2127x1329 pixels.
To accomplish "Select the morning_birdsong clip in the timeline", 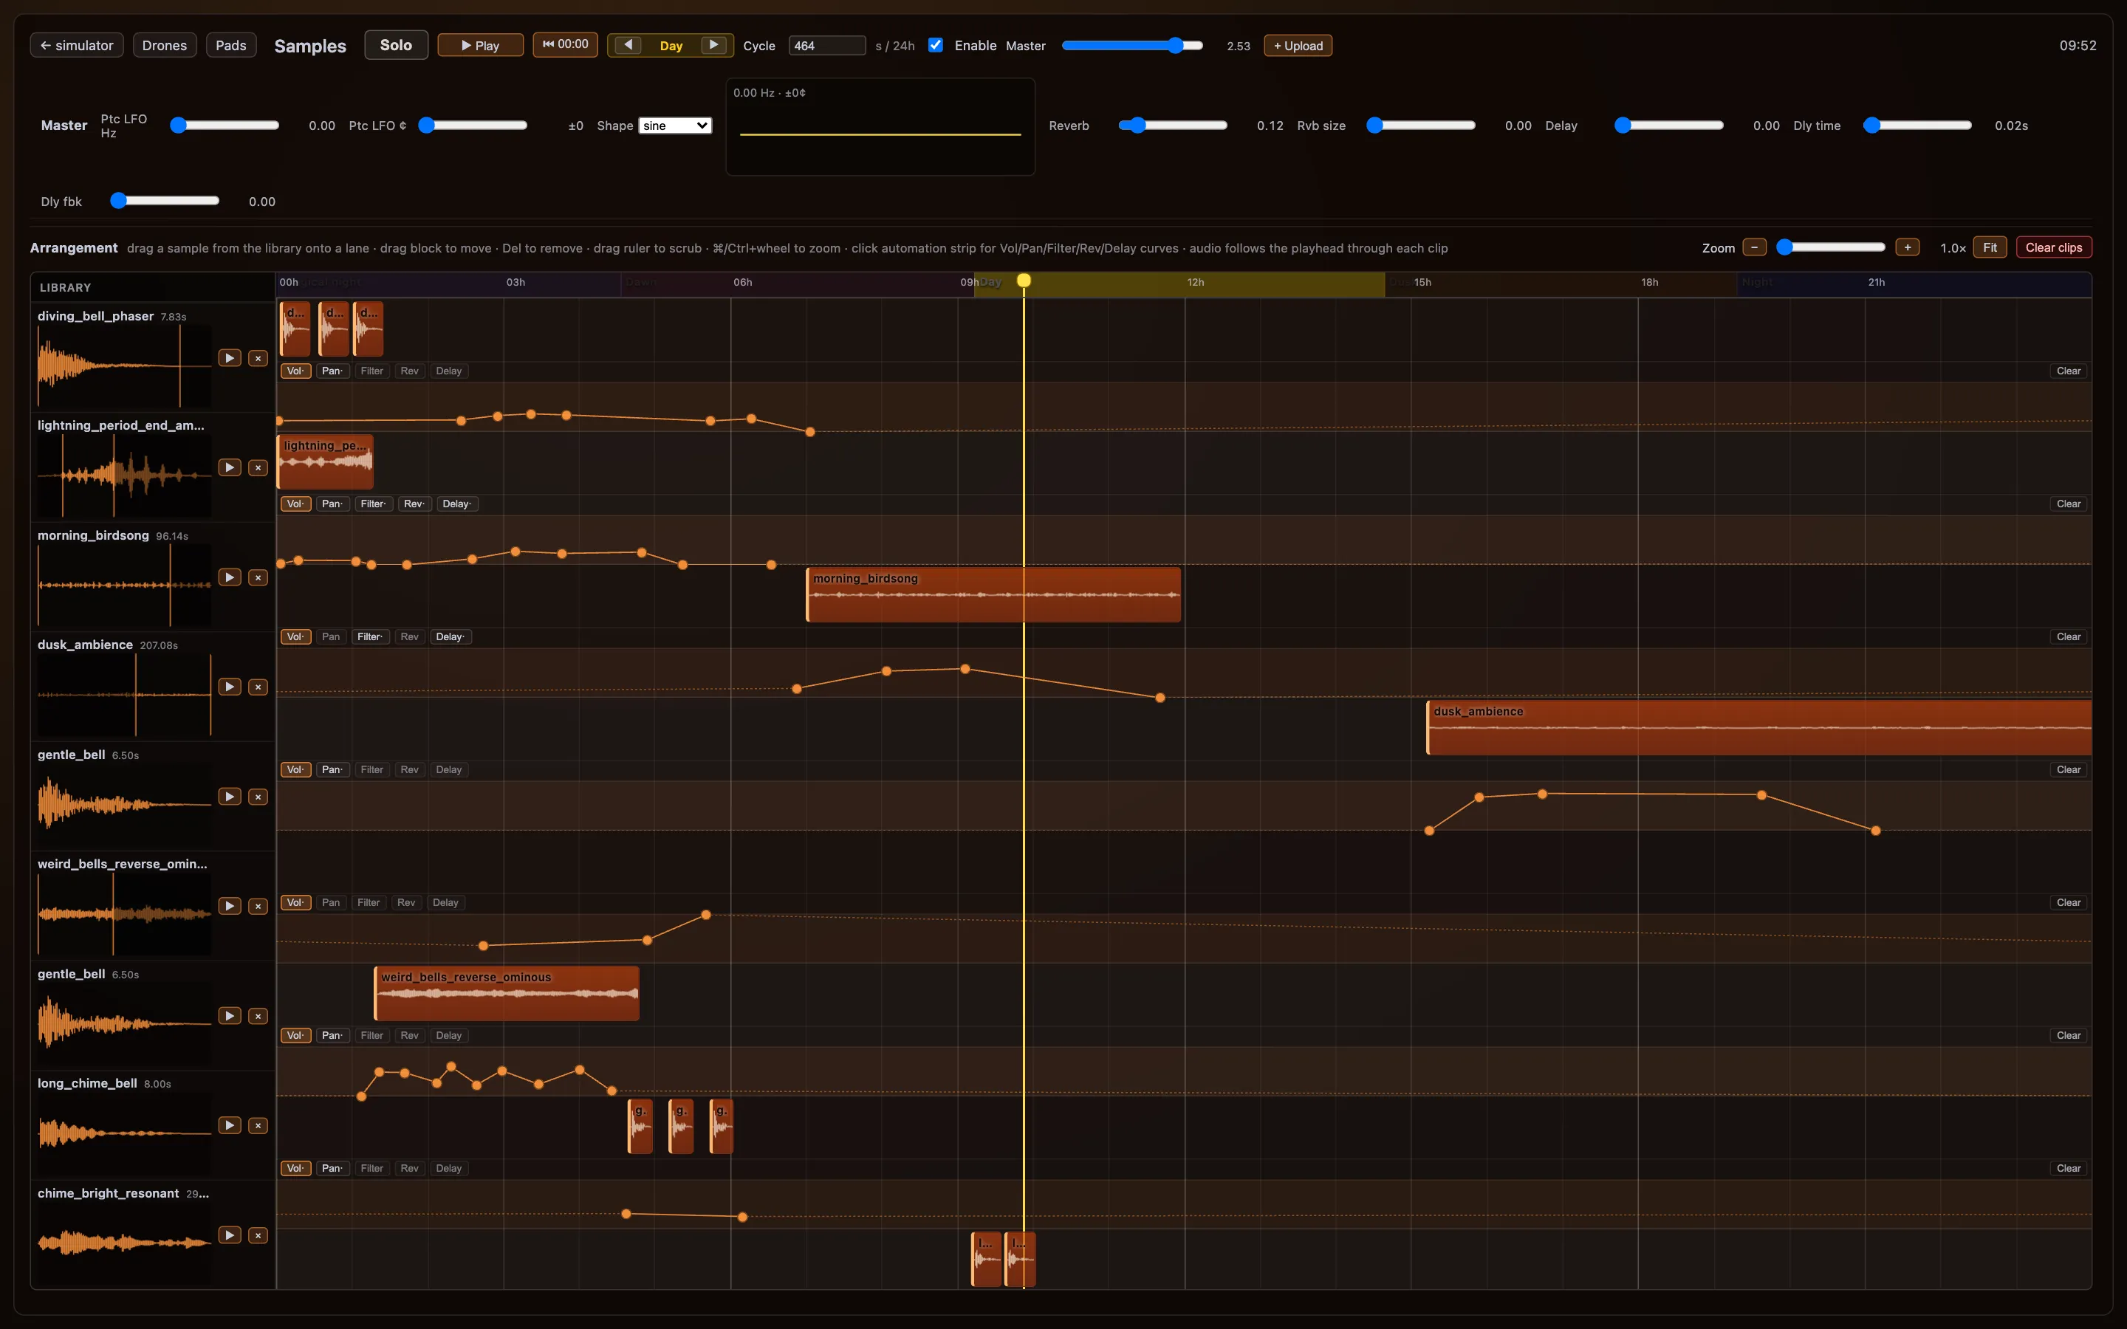I will point(993,595).
